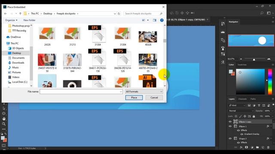Select the Layers panel tab
This screenshot has width=275, height=154.
[x=232, y=99]
